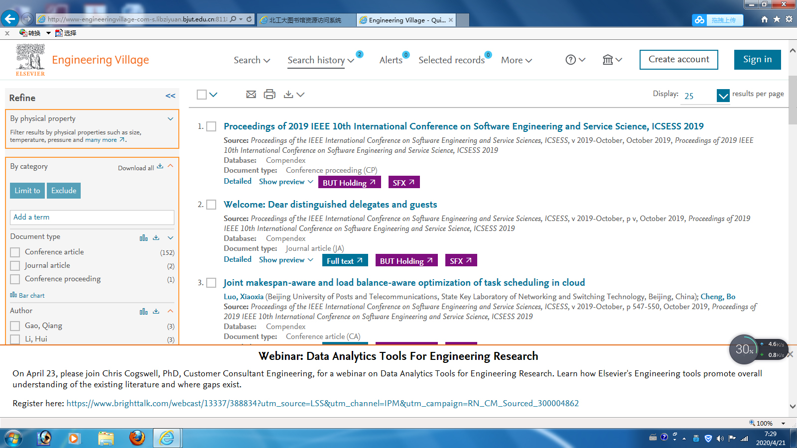The image size is (797, 448).
Task: Check the box for result 1
Action: click(211, 126)
